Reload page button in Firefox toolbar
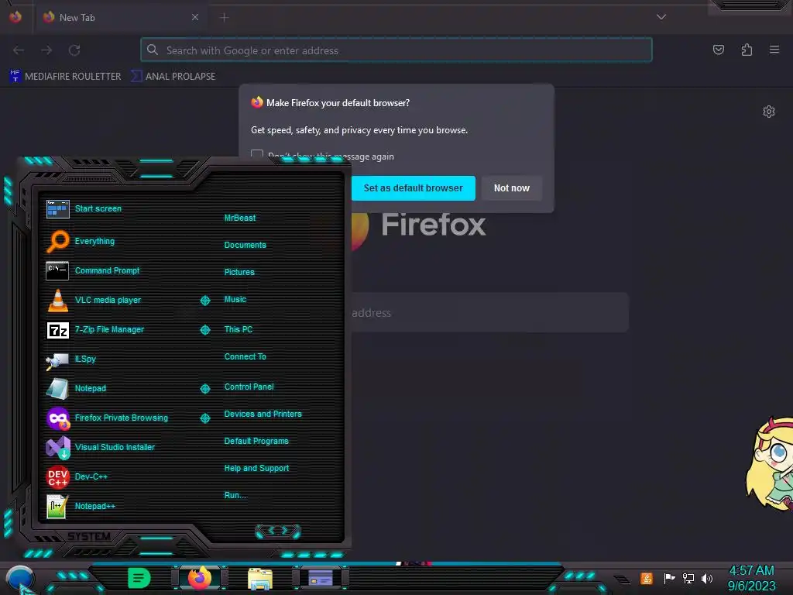Image resolution: width=793 pixels, height=595 pixels. pos(74,50)
